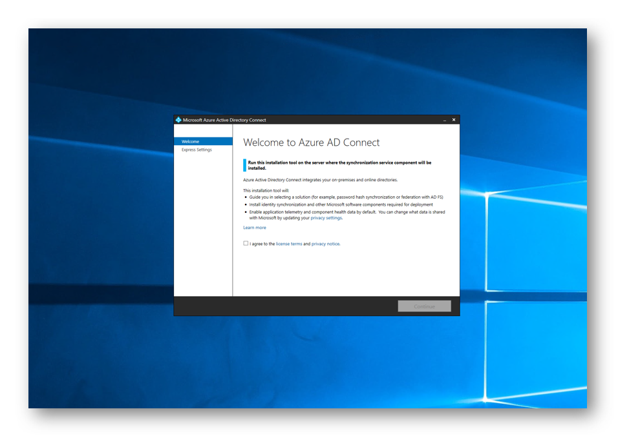Close the Azure AD Connect installer window
The width and height of the screenshot is (618, 438).
pyautogui.click(x=454, y=120)
